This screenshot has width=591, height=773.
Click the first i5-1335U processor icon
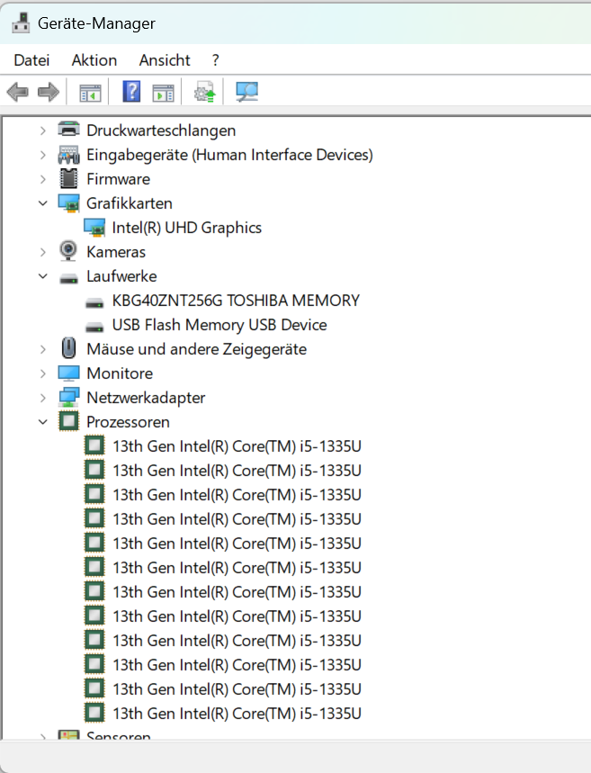tap(94, 445)
